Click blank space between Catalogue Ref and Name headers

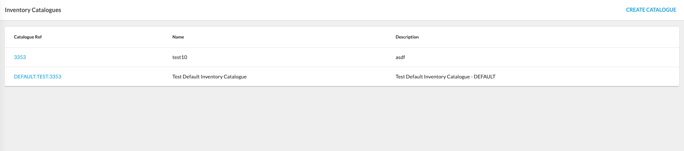click(x=107, y=37)
